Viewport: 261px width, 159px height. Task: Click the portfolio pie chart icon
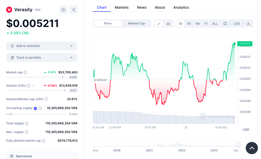click(12, 58)
